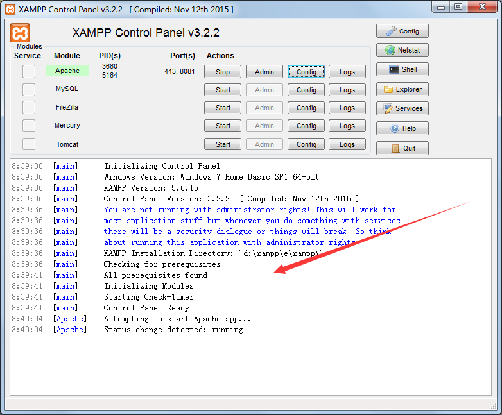Open Apache Config menu

pyautogui.click(x=306, y=72)
